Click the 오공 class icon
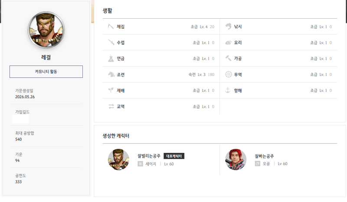Screen dimensions: 347x202 pyautogui.click(x=257, y=164)
